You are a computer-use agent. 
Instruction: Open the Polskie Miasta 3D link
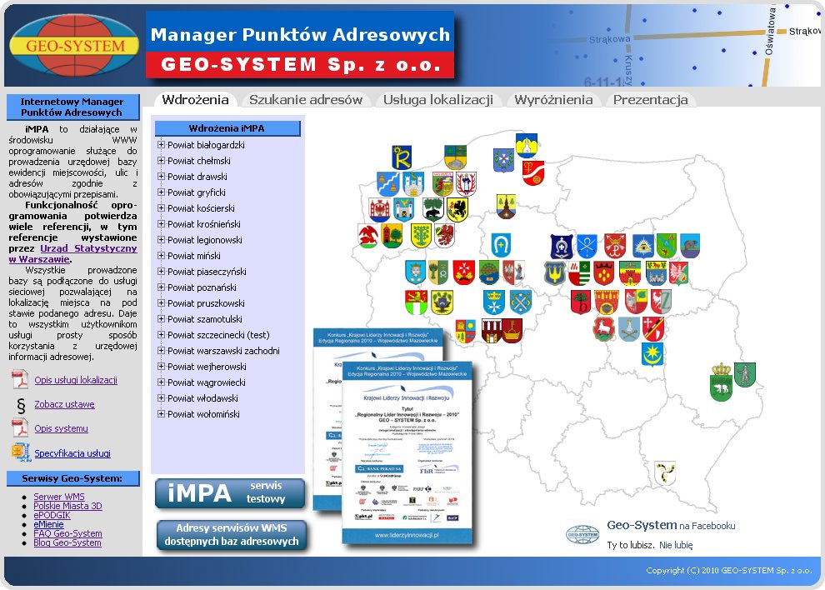[67, 506]
